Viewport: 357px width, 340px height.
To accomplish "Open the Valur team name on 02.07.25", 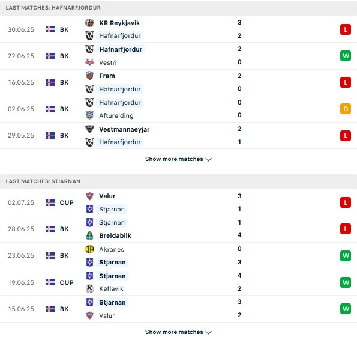I will (x=107, y=196).
